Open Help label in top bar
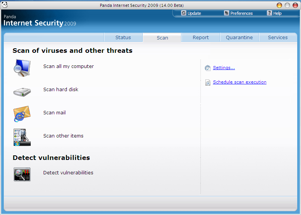The image size is (301, 215). pos(277,13)
